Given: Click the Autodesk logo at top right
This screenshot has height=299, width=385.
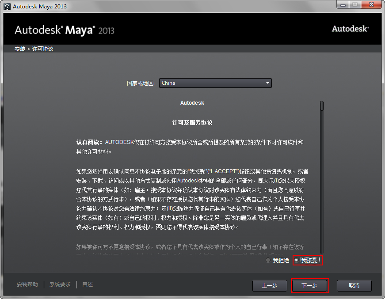Looking at the screenshot, I should tap(351, 29).
